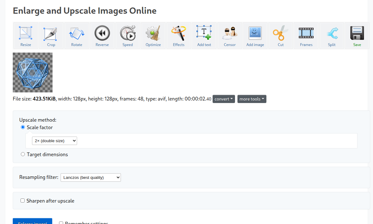Open the Rotate tool
Viewport: 373px width, 224px height.
click(76, 35)
